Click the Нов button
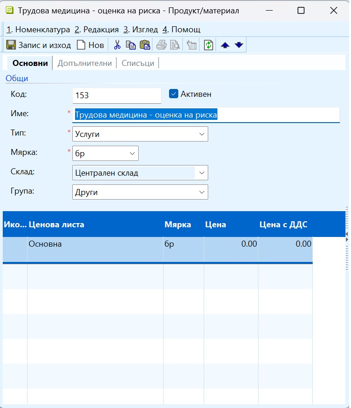351x408 pixels. click(x=91, y=45)
